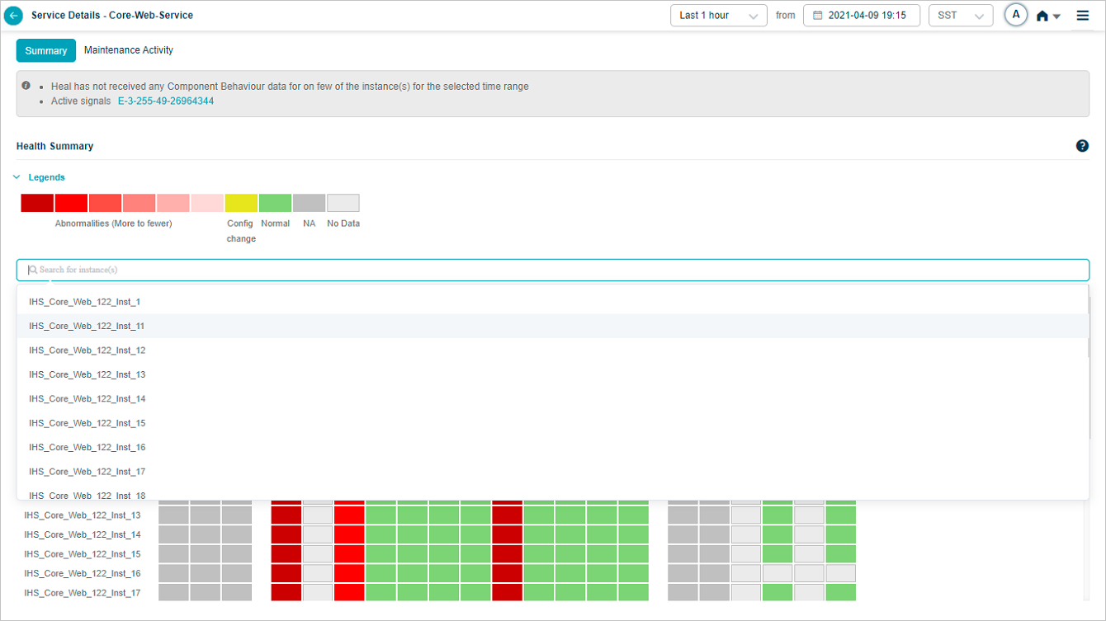Viewport: 1106px width, 621px height.
Task: Select the Summary tab
Action: [x=46, y=51]
